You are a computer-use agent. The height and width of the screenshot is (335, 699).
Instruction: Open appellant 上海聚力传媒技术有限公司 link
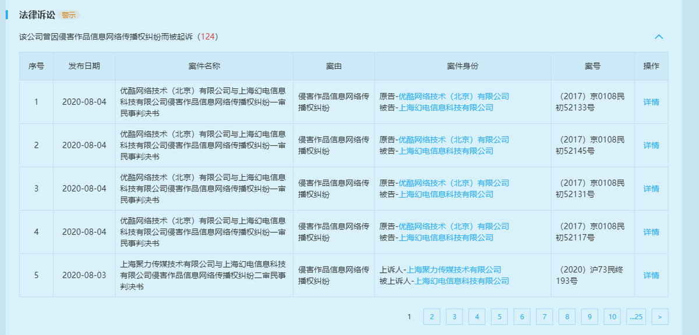point(454,270)
